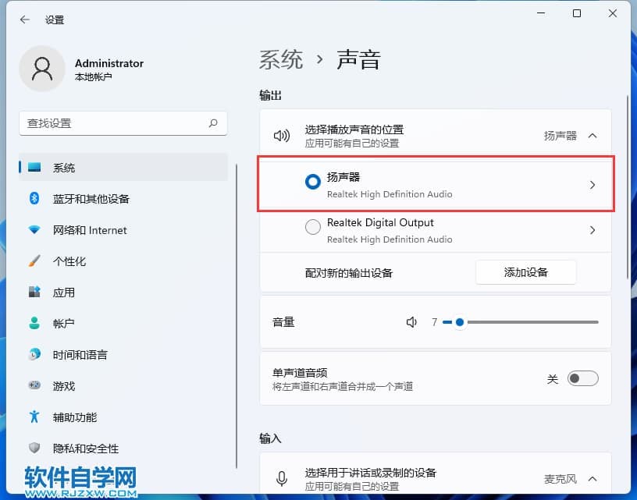Open 时间和语言 settings page
This screenshot has width=637, height=500.
point(80,355)
